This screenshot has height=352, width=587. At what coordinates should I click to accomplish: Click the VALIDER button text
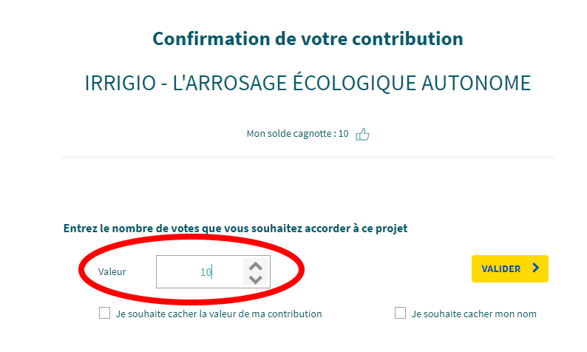tap(501, 269)
